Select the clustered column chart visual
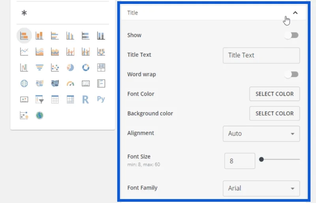The image size is (316, 203). click(70, 36)
